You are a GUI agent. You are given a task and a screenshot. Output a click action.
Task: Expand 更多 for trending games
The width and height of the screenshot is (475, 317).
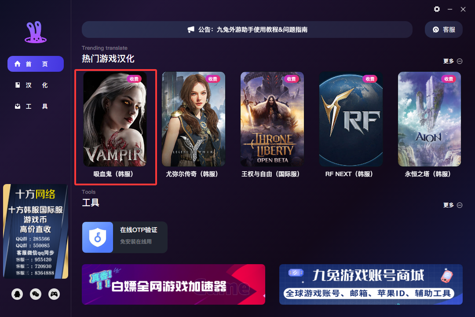453,61
